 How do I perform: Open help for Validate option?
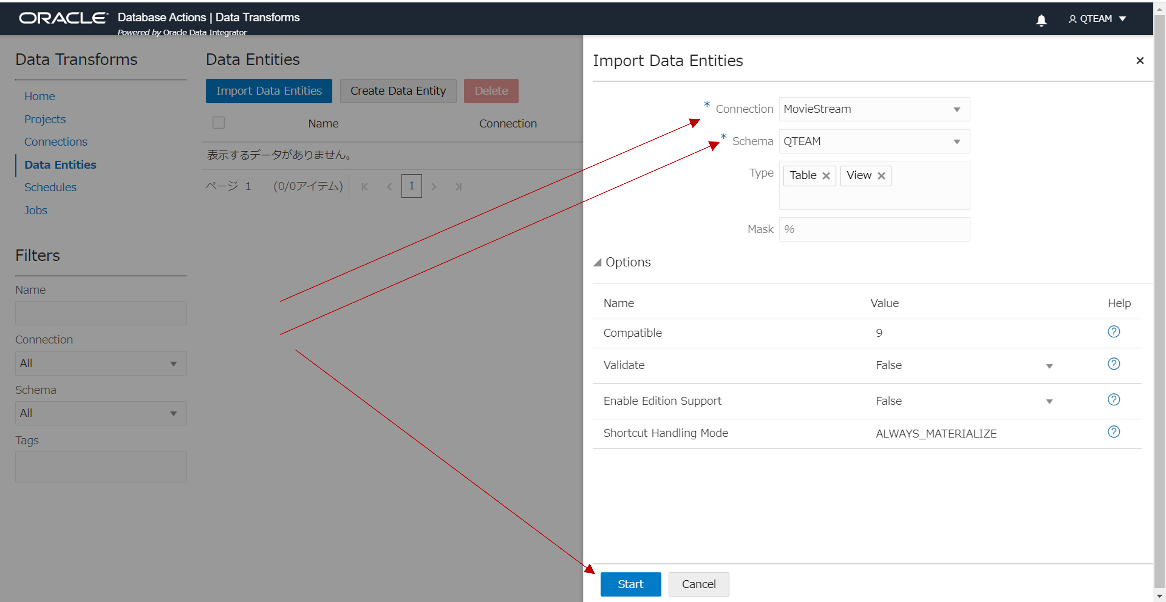1113,364
